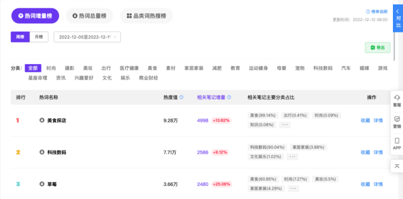Select the 全部 category filter
403x199 pixels.
coord(33,68)
